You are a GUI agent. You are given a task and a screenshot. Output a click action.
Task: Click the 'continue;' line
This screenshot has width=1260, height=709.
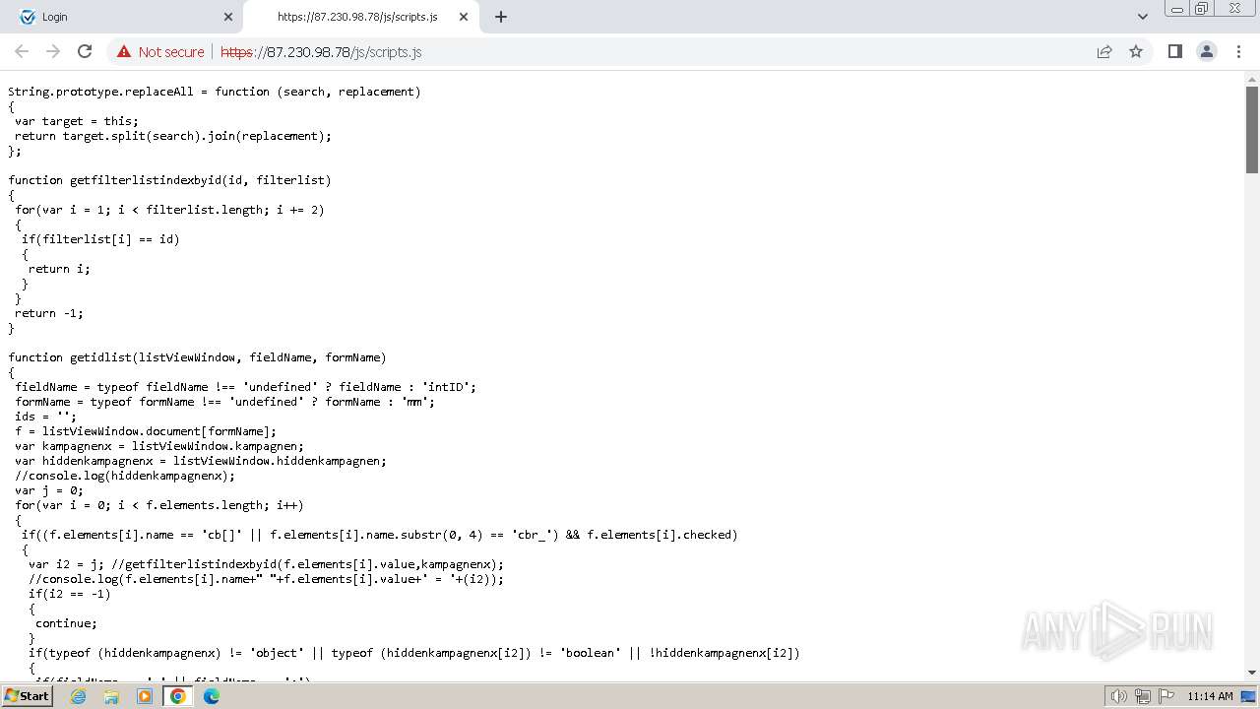66,623
